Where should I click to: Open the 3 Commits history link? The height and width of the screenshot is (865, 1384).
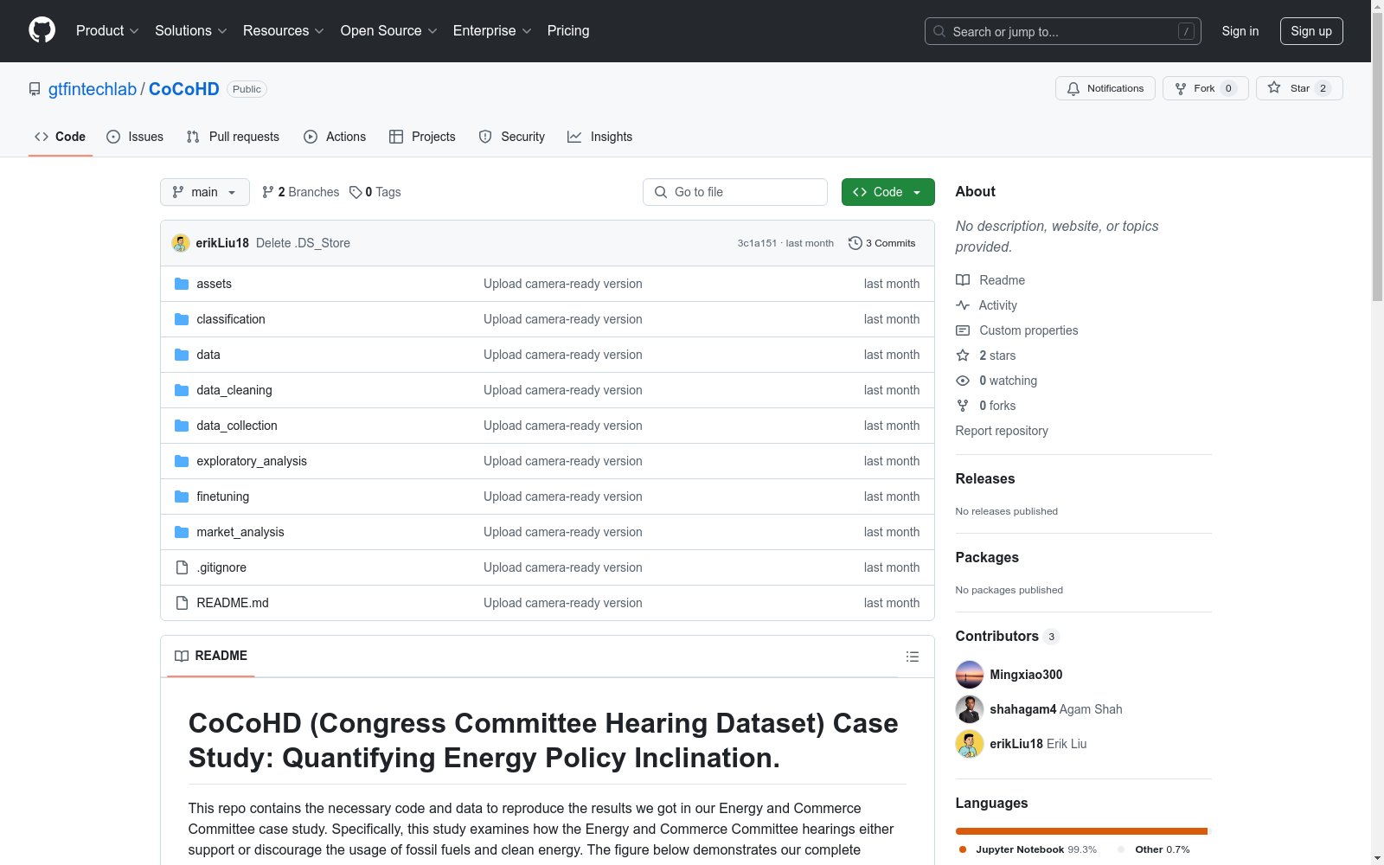881,243
